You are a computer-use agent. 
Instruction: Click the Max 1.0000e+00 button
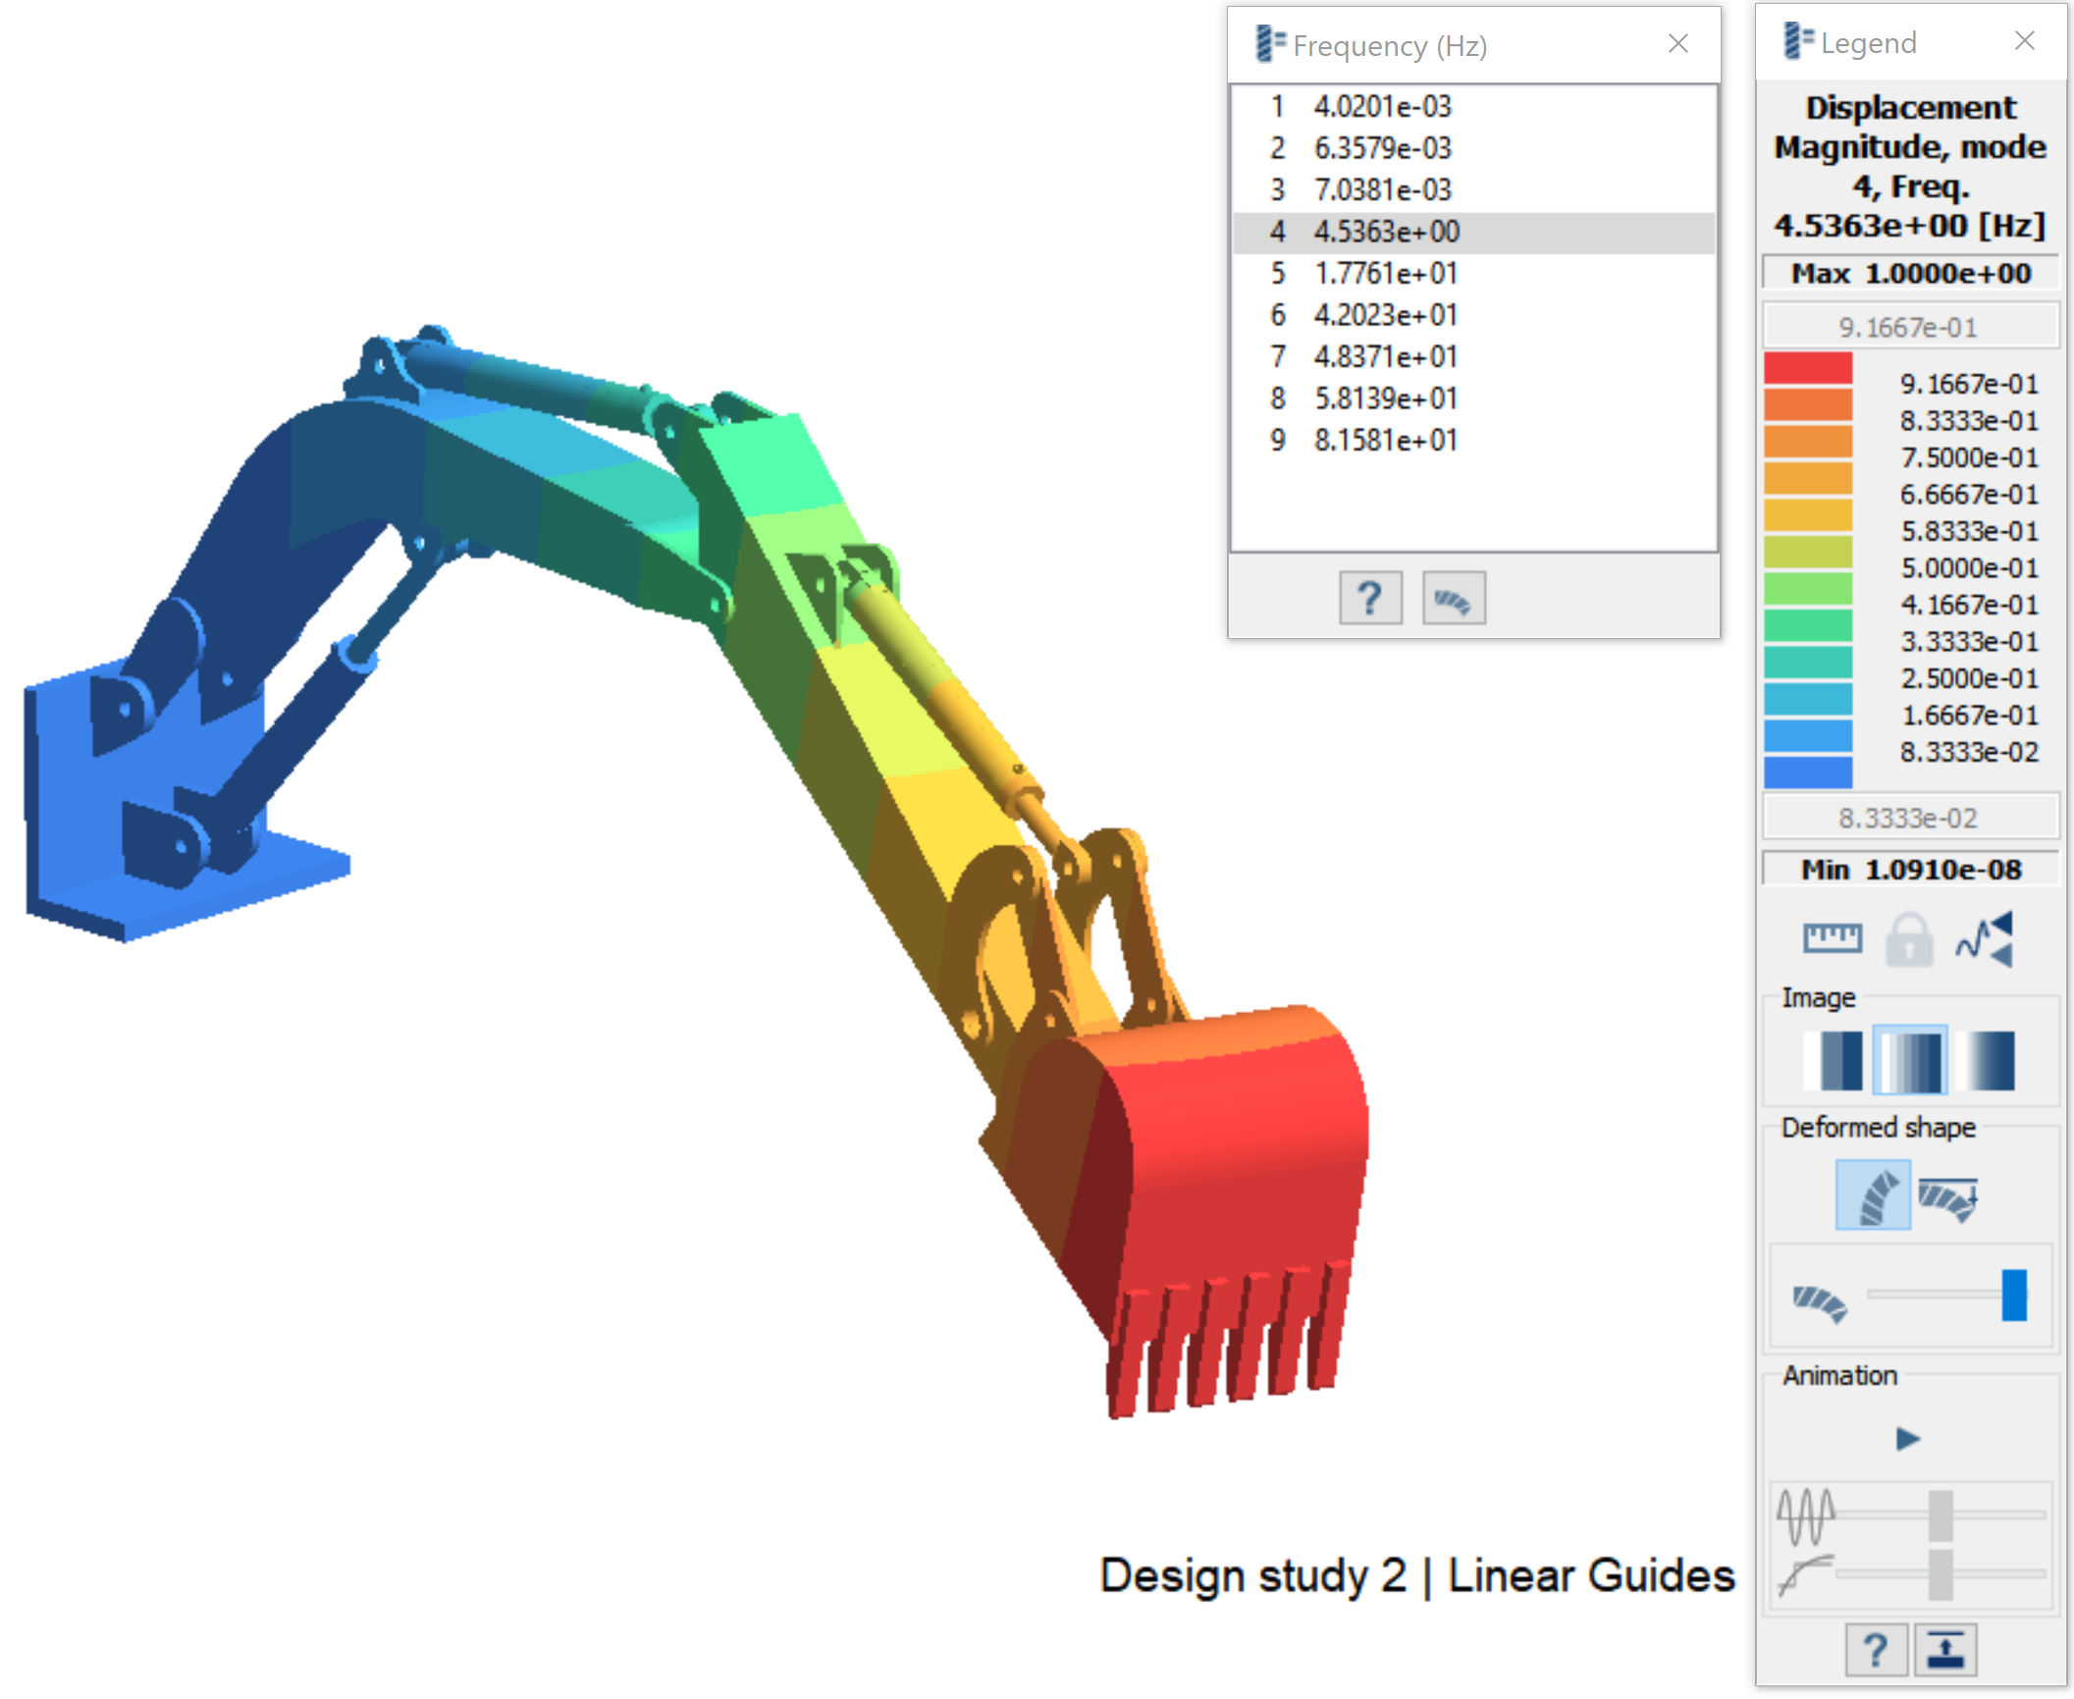coord(1909,273)
